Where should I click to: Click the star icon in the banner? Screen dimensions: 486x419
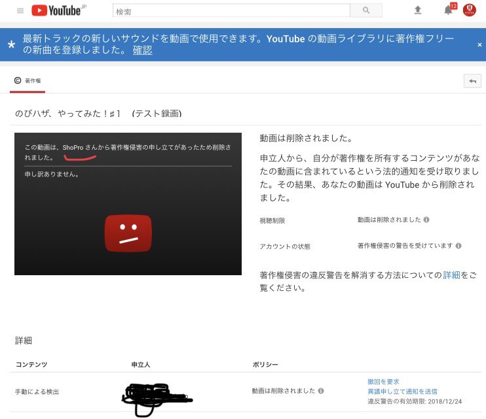[12, 44]
